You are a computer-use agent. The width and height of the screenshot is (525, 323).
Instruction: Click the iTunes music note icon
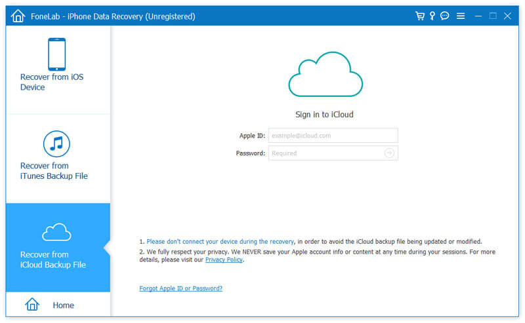click(x=56, y=143)
